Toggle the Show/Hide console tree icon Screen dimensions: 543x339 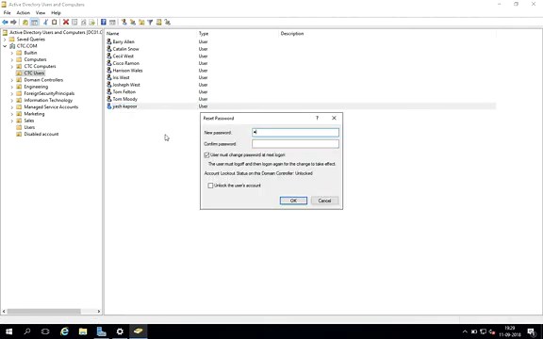(34, 23)
